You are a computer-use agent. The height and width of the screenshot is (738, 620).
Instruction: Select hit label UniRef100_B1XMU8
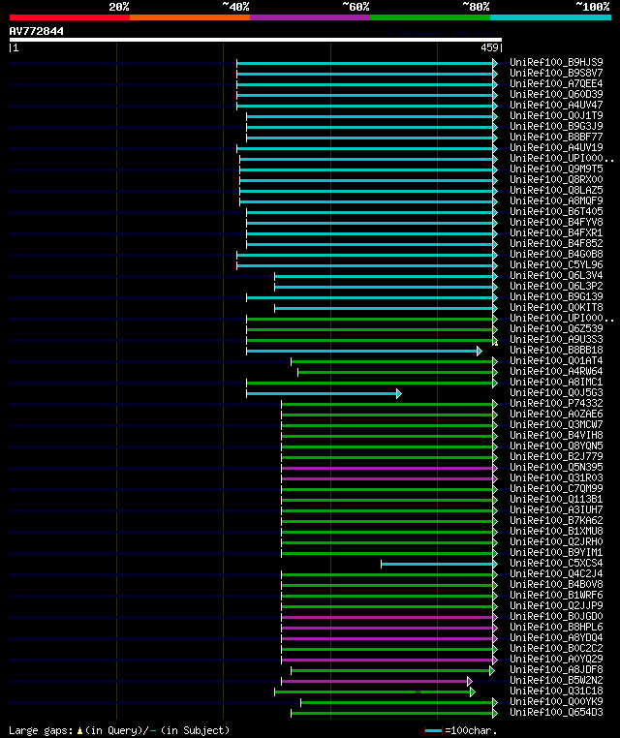[556, 531]
